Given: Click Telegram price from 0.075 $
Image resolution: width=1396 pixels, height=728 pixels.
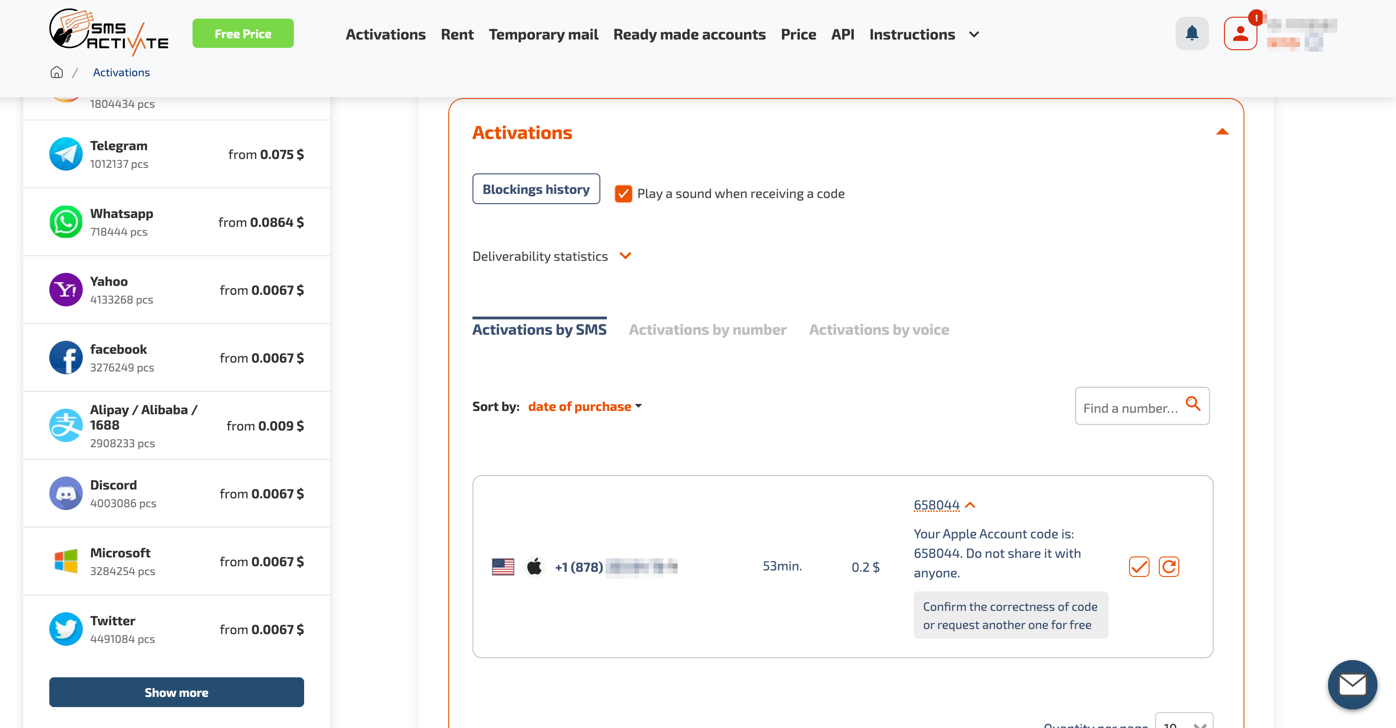Looking at the screenshot, I should [x=266, y=154].
